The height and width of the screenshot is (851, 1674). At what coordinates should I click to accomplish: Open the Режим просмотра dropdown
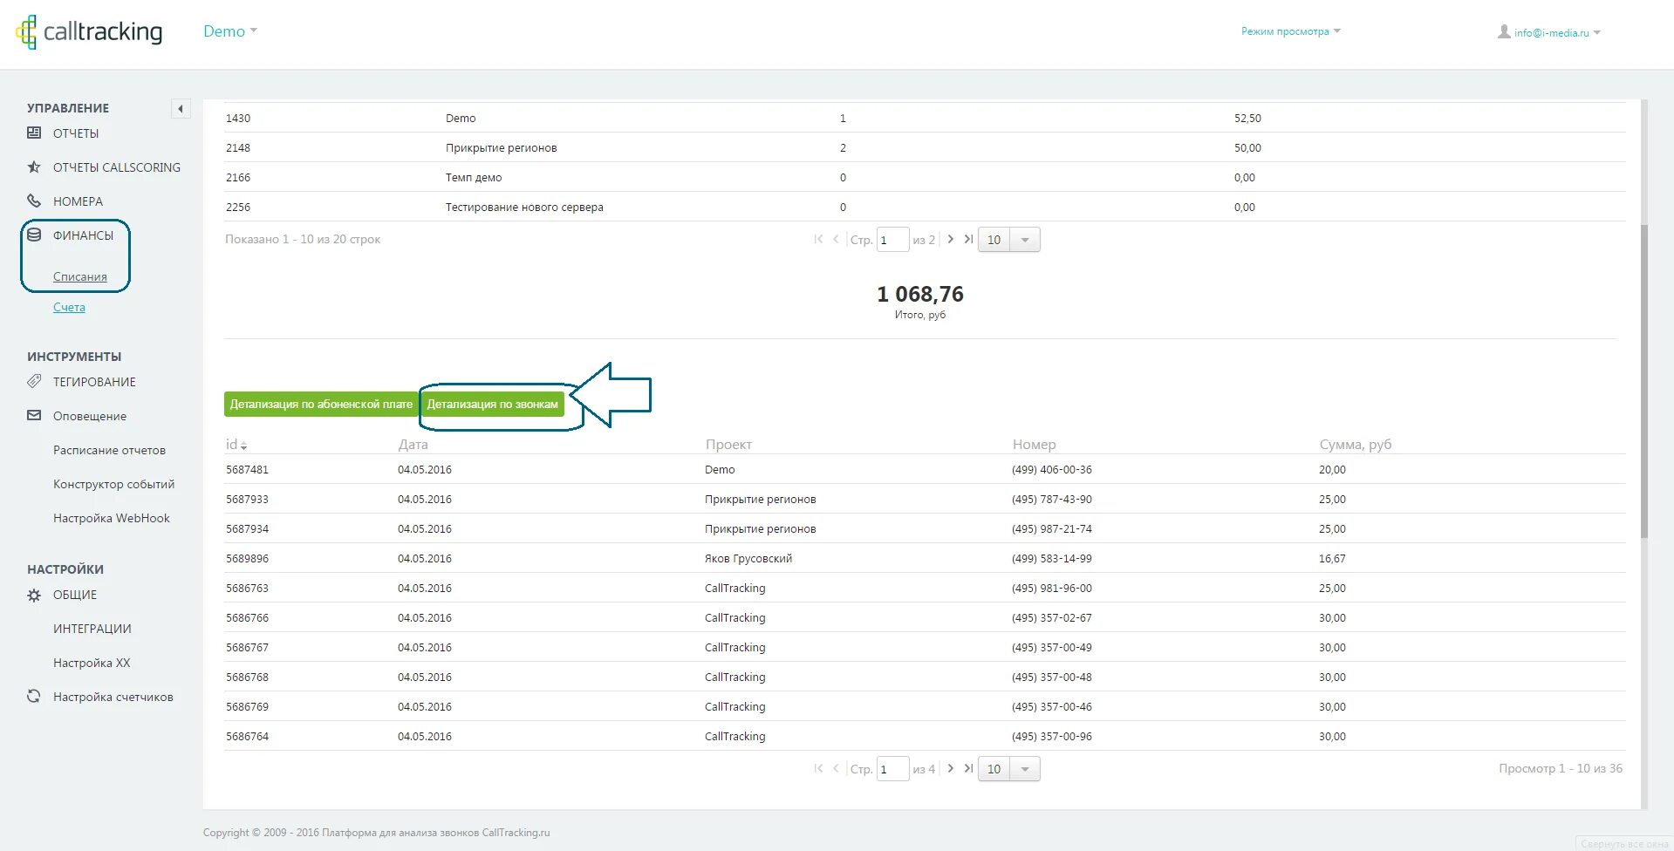(1291, 31)
